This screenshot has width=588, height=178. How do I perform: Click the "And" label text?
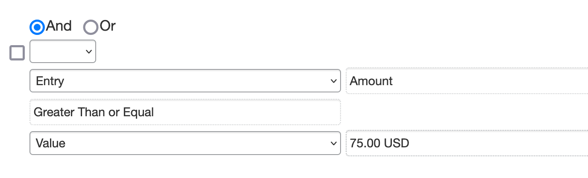tap(59, 26)
